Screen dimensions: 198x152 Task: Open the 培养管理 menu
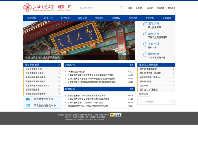point(65,18)
